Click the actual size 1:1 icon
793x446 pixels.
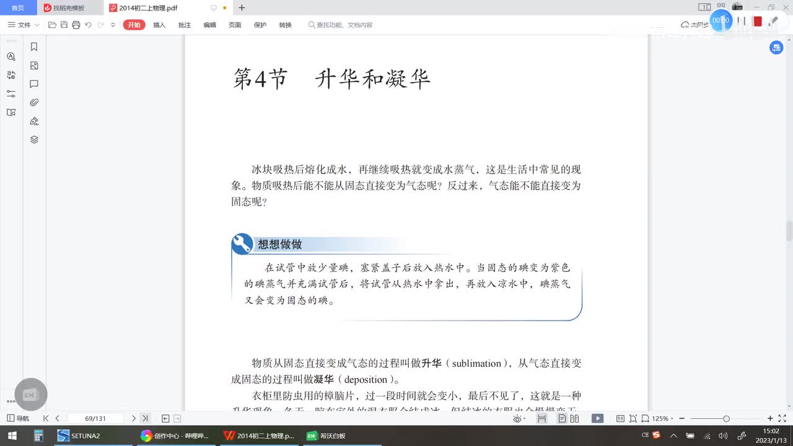[620, 419]
